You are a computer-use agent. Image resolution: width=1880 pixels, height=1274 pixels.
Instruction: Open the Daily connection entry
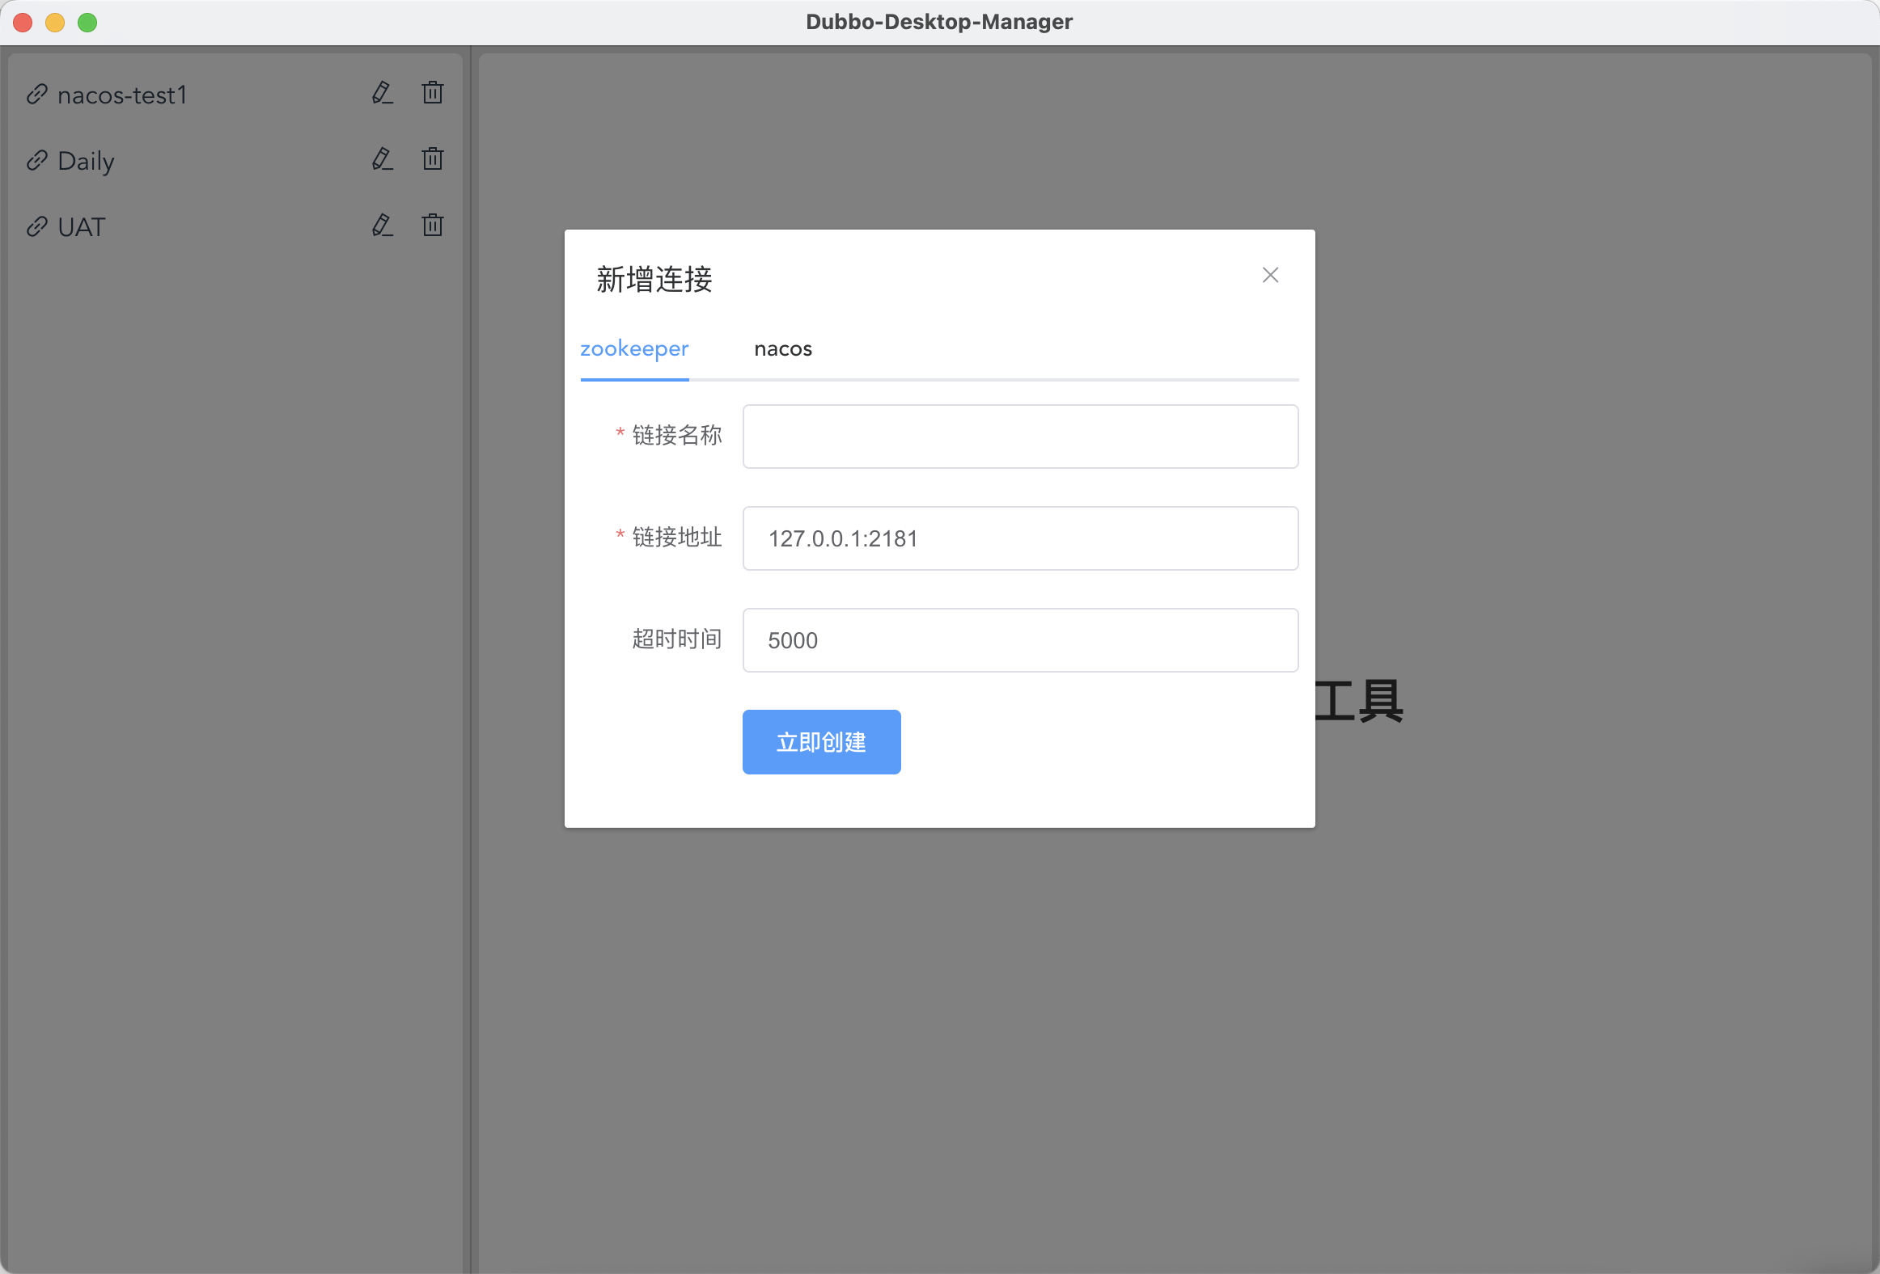click(x=86, y=162)
